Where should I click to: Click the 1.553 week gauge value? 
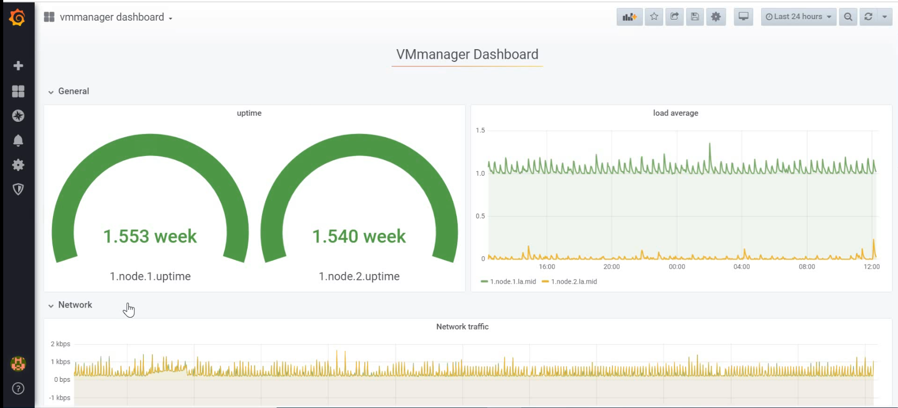coord(150,237)
